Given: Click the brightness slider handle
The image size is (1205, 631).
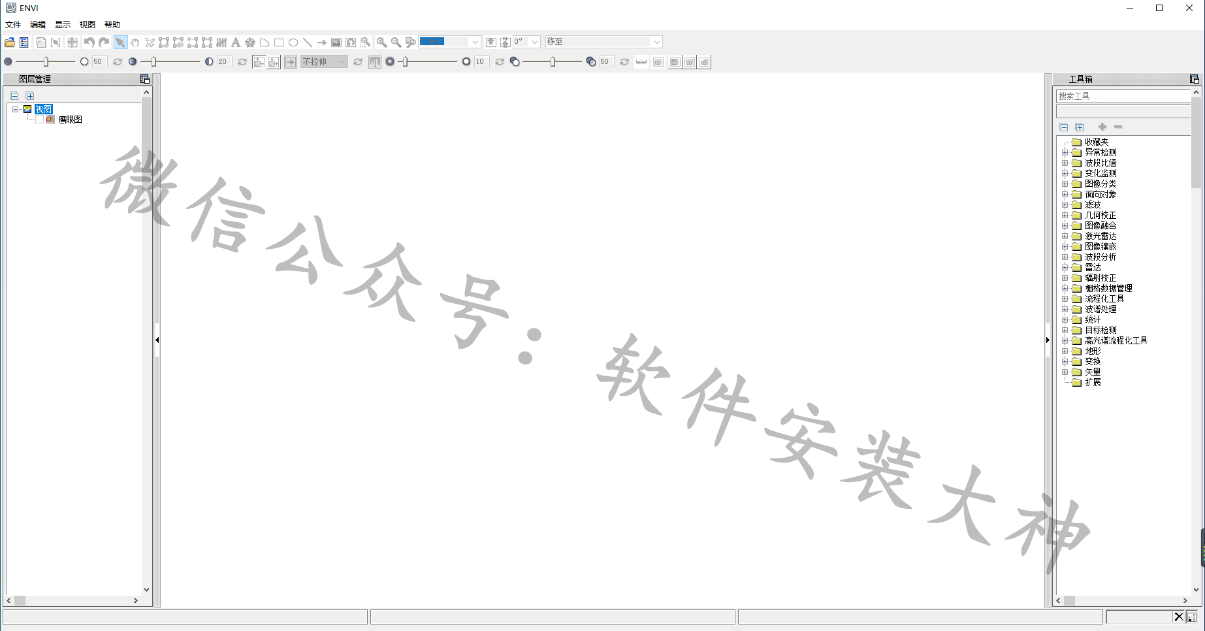Looking at the screenshot, I should coord(46,61).
